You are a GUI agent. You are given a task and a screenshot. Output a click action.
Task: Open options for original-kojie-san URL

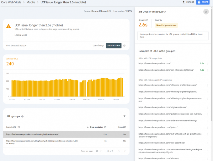208,108
